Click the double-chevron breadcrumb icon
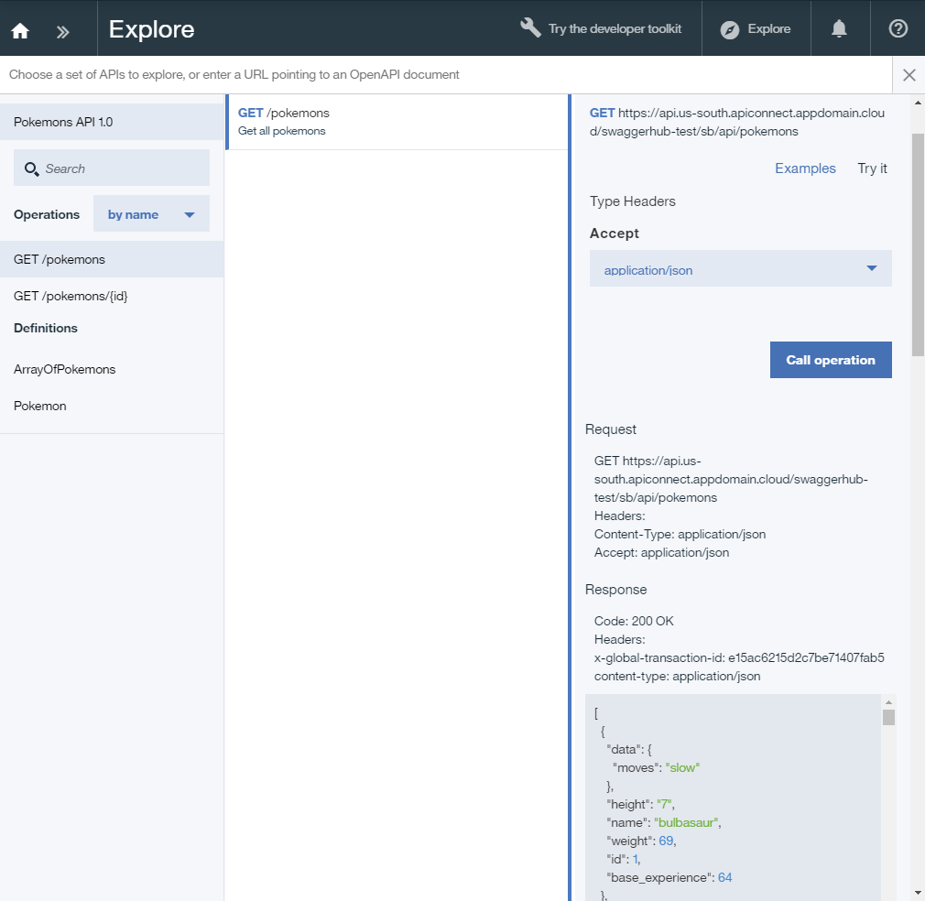 62,29
